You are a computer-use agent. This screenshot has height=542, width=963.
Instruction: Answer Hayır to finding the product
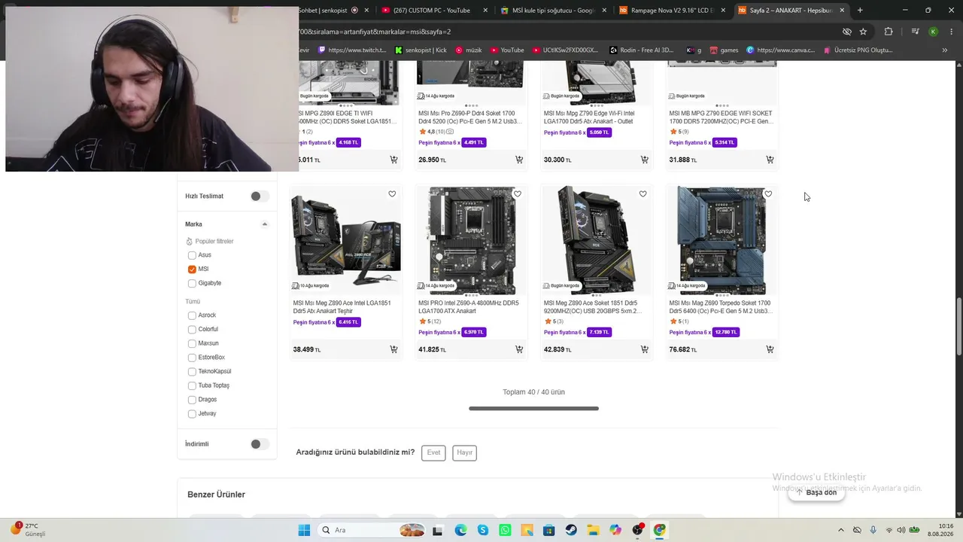click(x=465, y=452)
